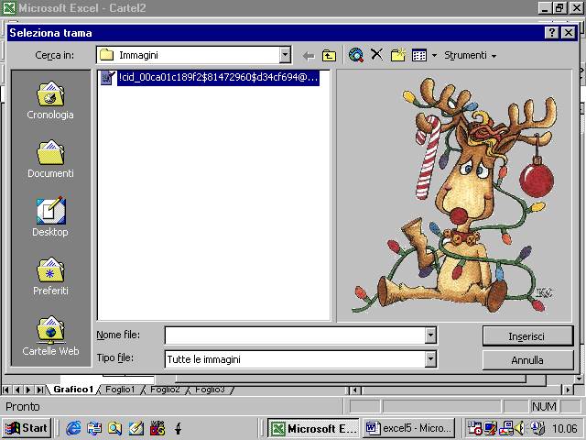Click the back arrow in dialog toolbar
The width and height of the screenshot is (586, 440).
pos(309,56)
